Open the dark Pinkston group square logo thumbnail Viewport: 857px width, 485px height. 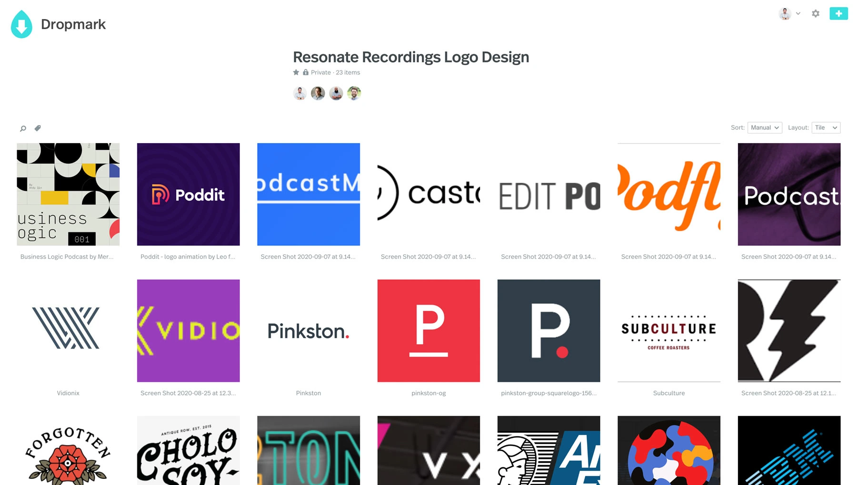[x=549, y=331]
